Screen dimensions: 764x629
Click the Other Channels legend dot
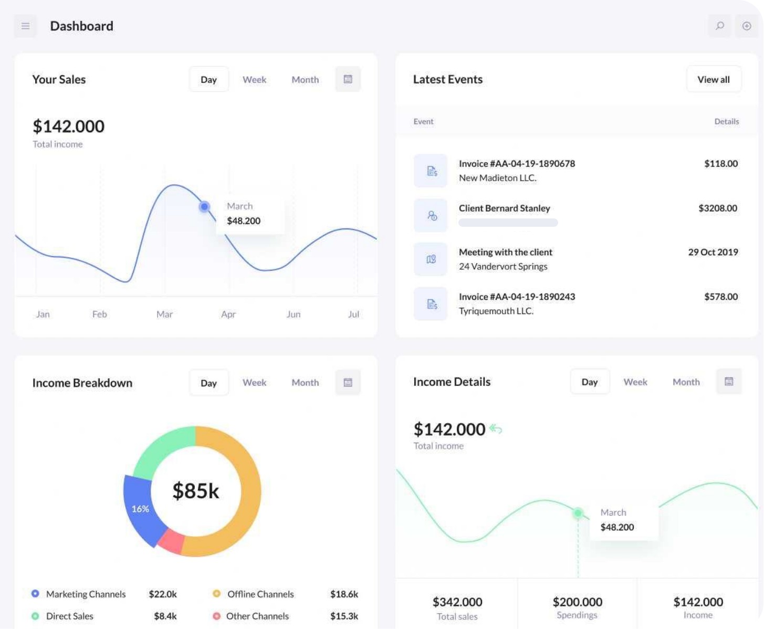pyautogui.click(x=216, y=616)
